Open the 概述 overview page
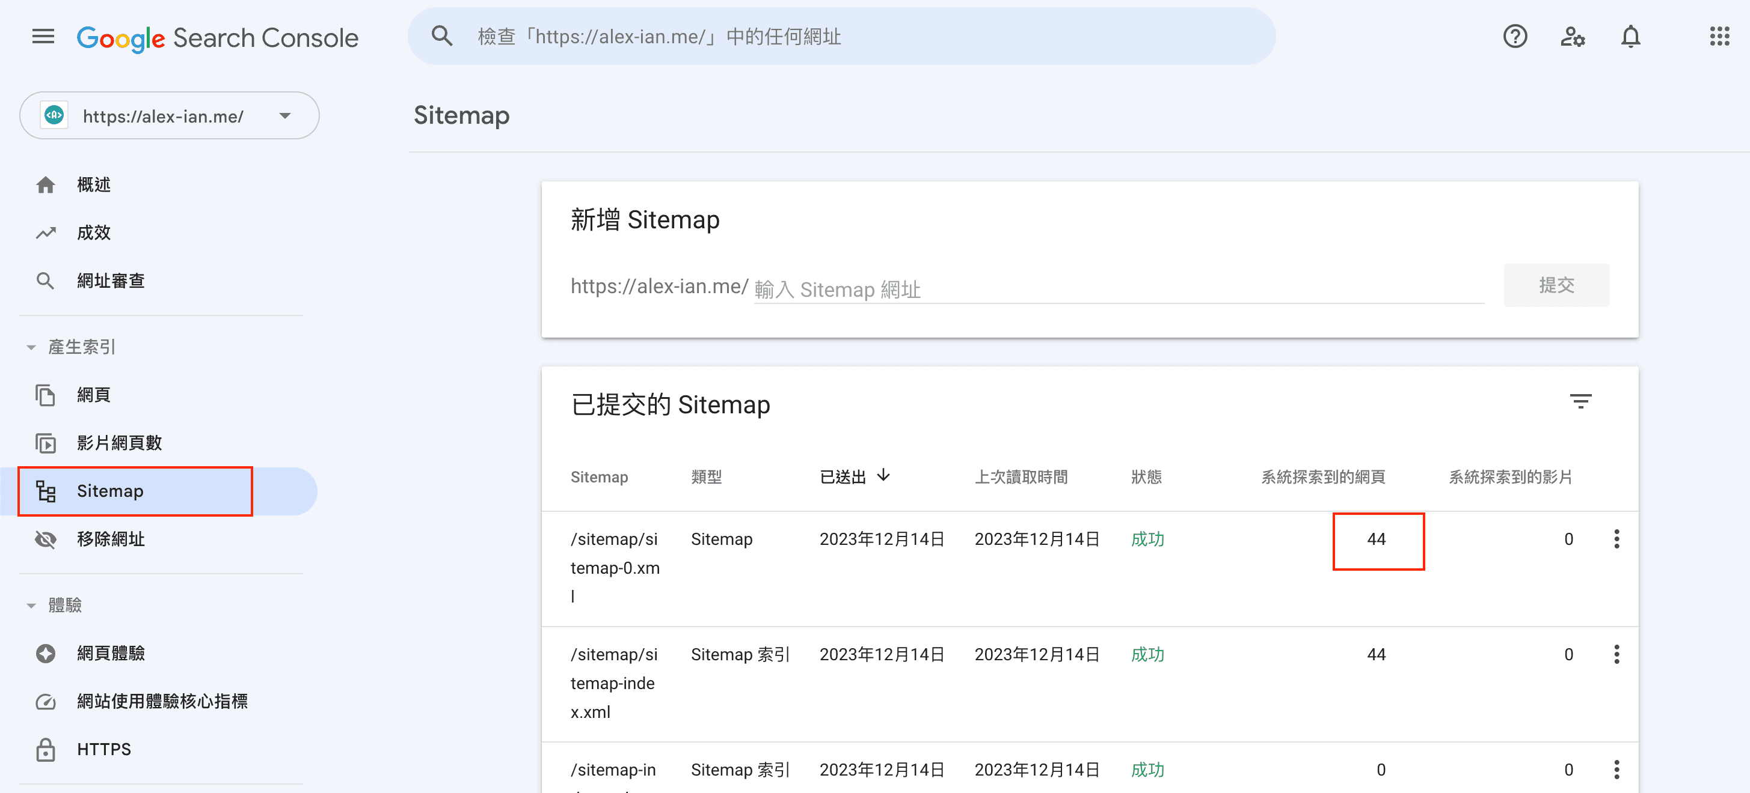This screenshot has height=793, width=1750. click(x=94, y=184)
